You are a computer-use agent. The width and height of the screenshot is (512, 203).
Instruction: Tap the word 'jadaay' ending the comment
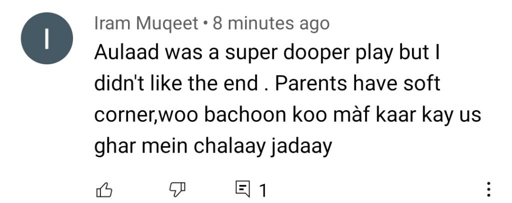(x=300, y=147)
